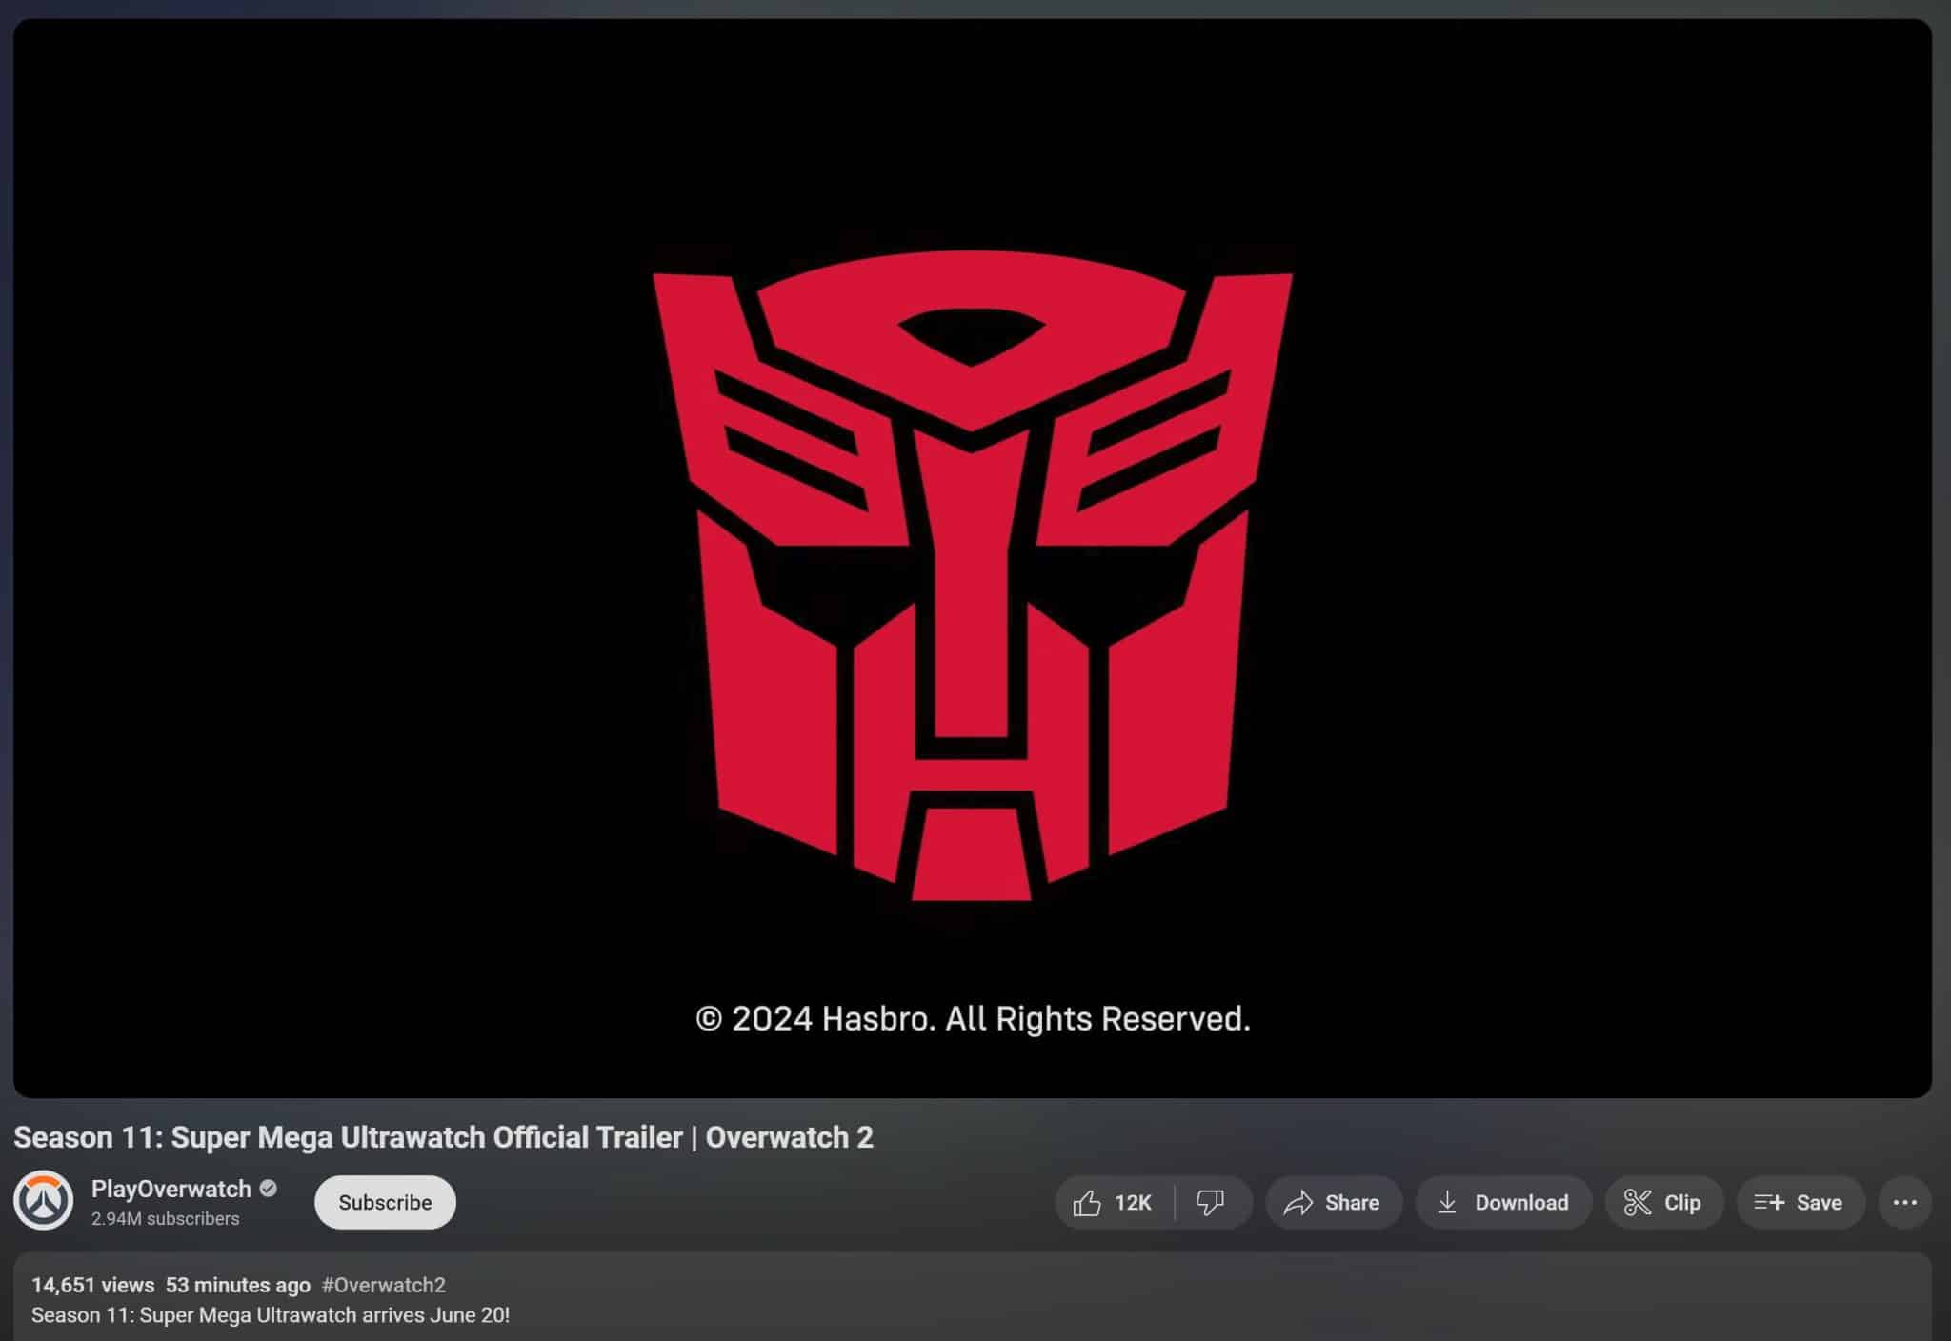Click the 53 minutes ago timestamp

pyautogui.click(x=236, y=1284)
